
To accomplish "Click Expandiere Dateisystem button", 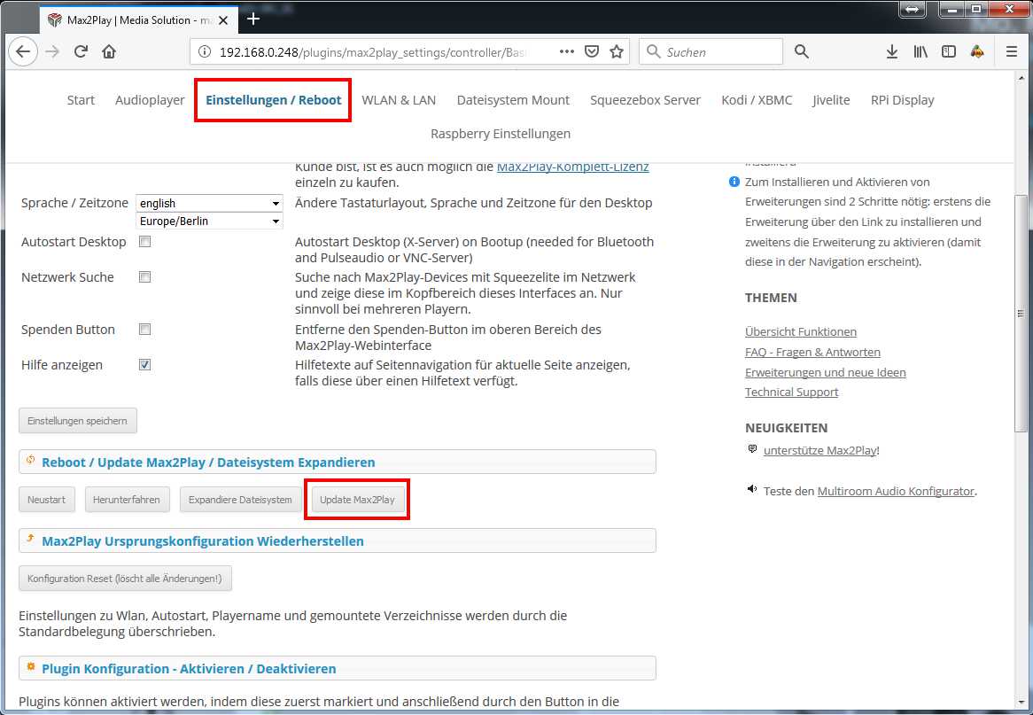I will click(x=240, y=501).
